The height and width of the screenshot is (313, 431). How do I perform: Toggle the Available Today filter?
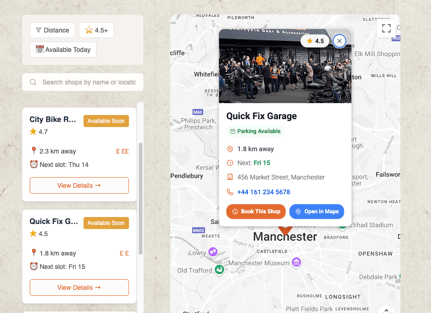click(63, 50)
